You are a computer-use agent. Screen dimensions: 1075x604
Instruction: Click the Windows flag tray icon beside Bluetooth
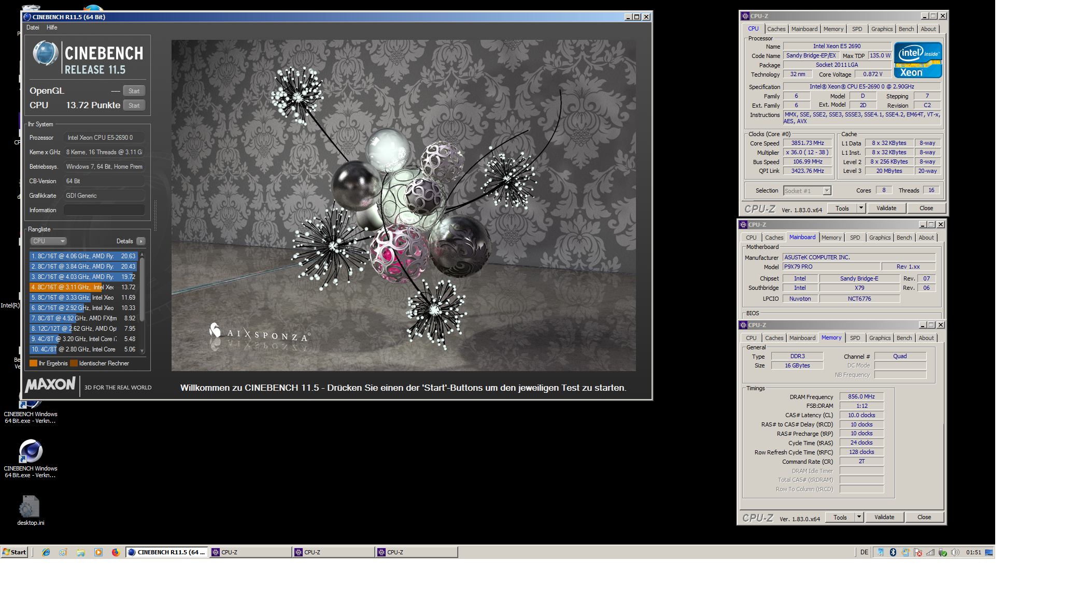tap(905, 552)
